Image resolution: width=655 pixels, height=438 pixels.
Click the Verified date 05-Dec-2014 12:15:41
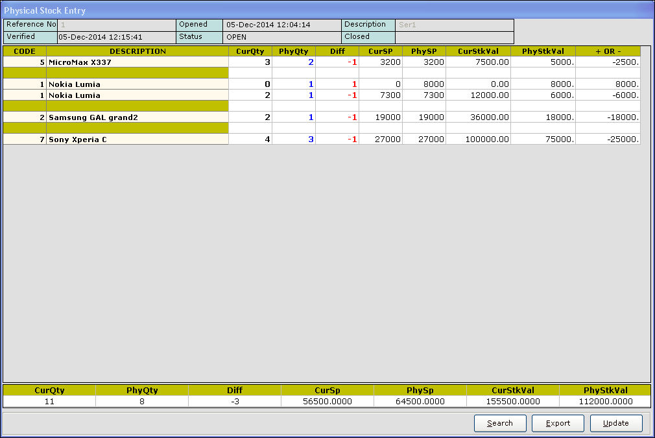pyautogui.click(x=117, y=37)
